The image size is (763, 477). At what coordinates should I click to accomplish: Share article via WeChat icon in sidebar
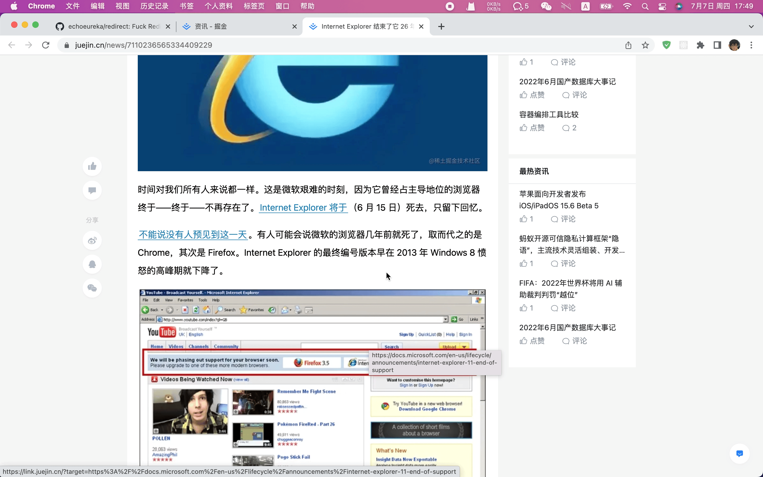click(92, 288)
